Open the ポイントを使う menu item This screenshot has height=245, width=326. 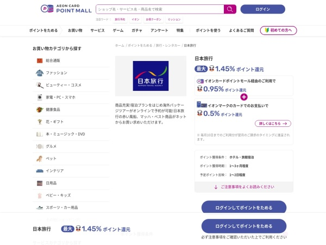click(x=208, y=30)
